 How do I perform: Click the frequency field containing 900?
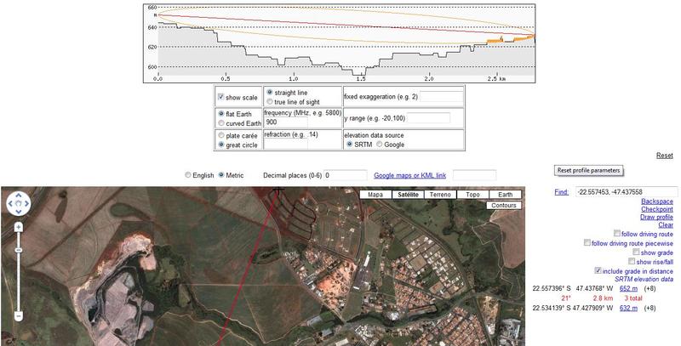(286, 122)
